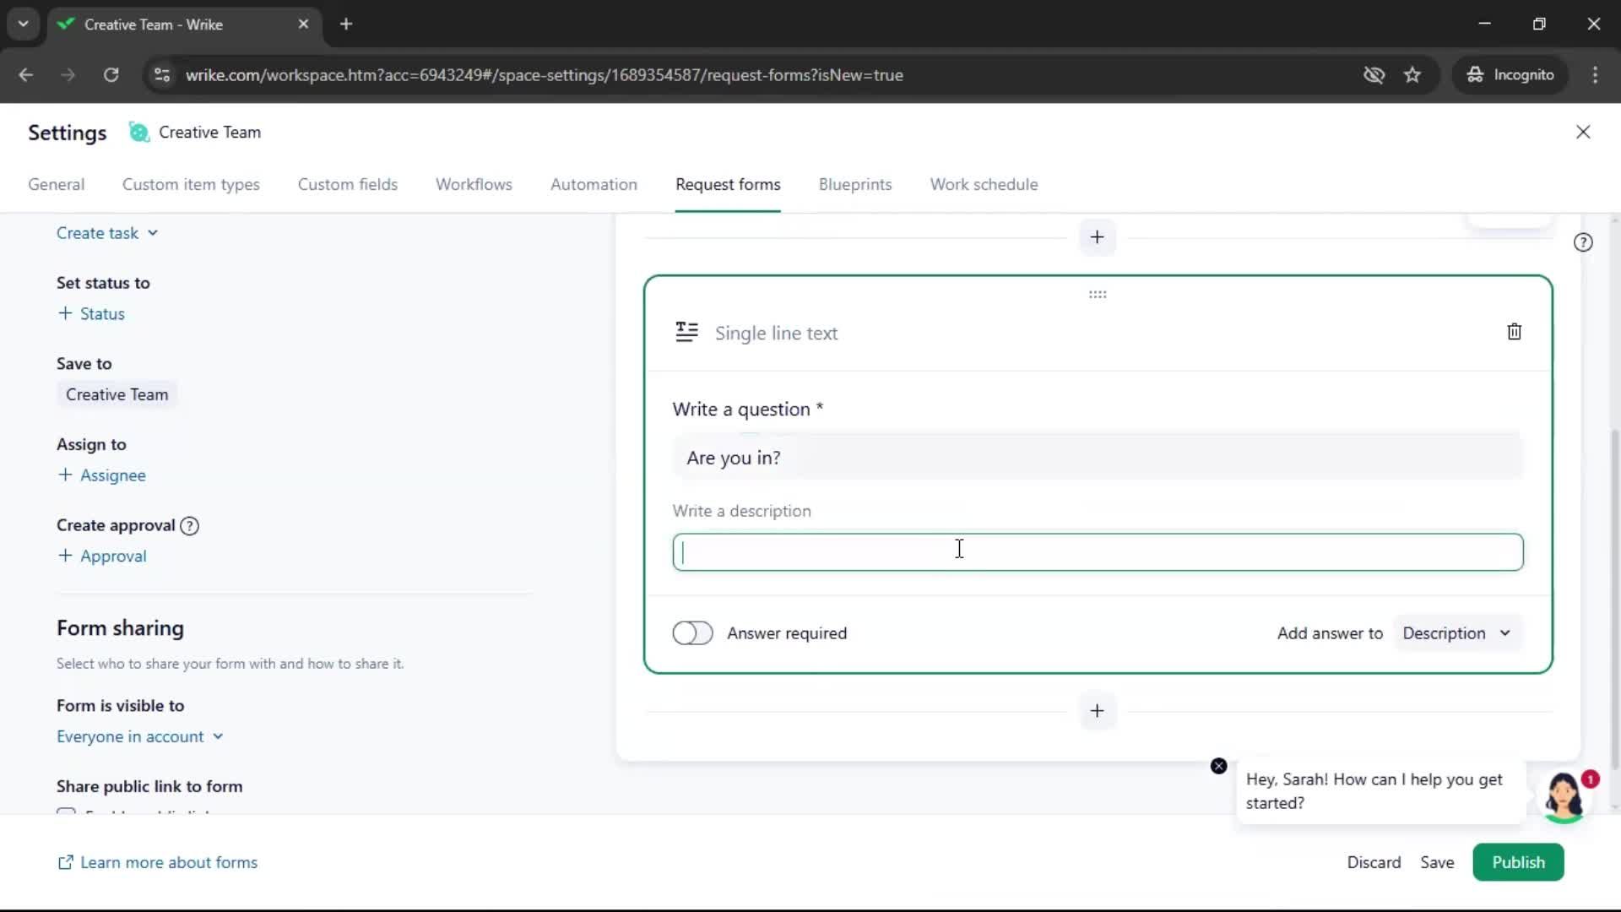Click the Form sharing heading
The height and width of the screenshot is (912, 1621).
[120, 629]
